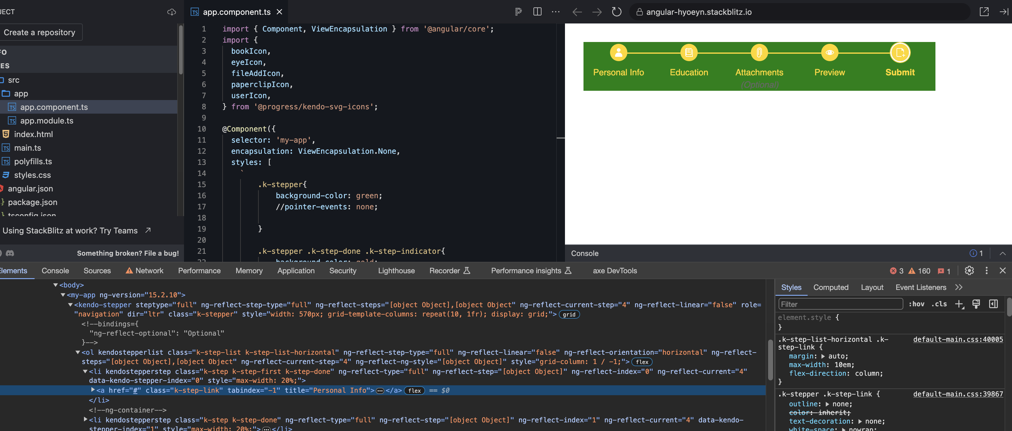Viewport: 1012px width, 431px height.
Task: Toggle the grid overlay badge on kendo-stepper
Action: point(569,314)
